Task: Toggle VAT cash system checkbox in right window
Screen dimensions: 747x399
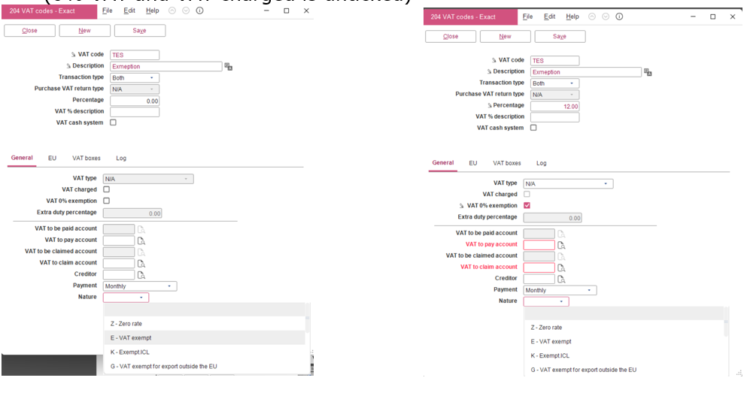Action: tap(533, 128)
